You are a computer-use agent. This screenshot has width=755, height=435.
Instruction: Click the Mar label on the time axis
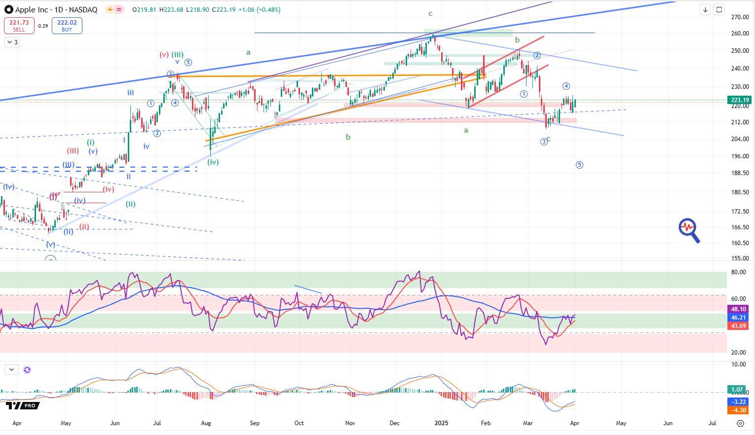tap(528, 423)
